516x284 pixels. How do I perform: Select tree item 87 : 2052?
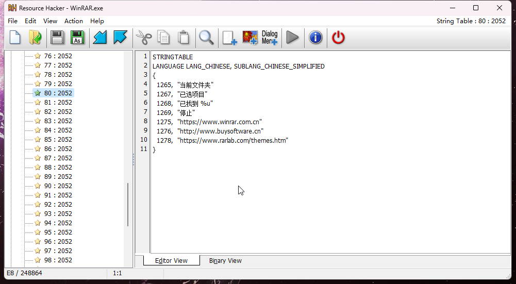(x=58, y=158)
